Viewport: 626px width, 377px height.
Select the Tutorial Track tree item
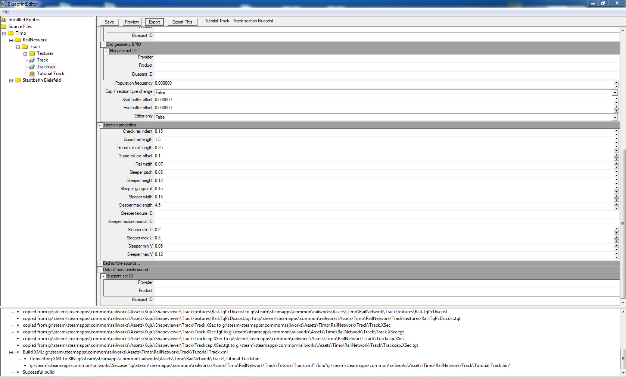click(x=50, y=73)
